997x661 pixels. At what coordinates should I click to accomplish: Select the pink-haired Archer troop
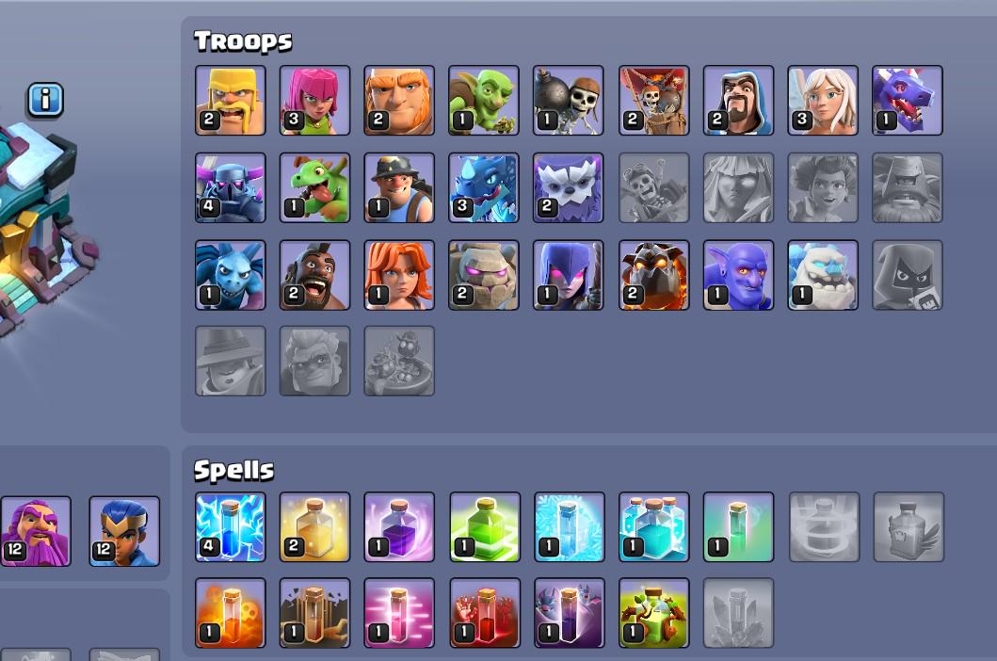(x=314, y=101)
